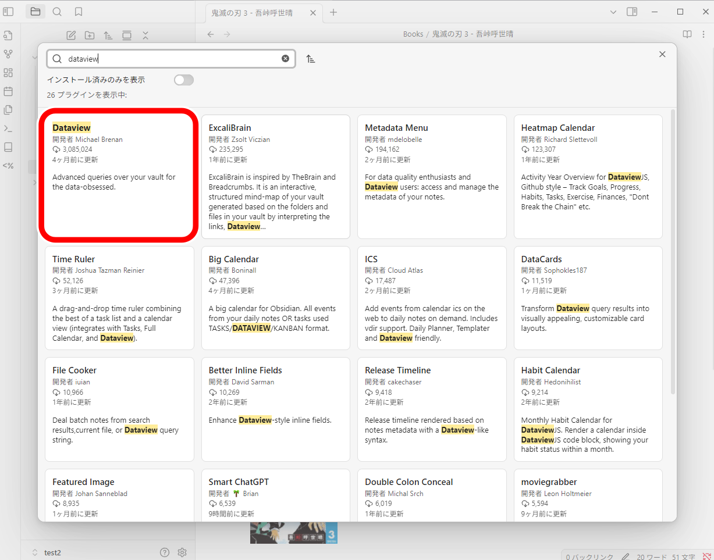Open the Time Ruler plugin card

(x=119, y=298)
